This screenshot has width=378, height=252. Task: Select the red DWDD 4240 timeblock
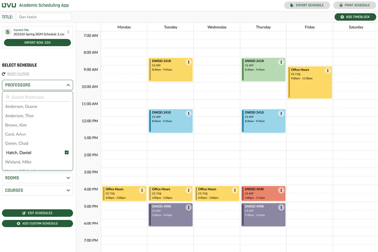(x=263, y=193)
